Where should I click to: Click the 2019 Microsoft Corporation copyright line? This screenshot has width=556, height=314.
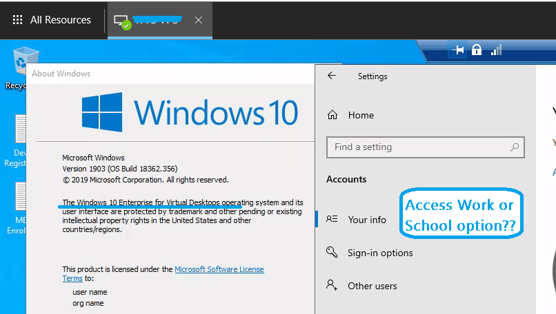tap(146, 180)
